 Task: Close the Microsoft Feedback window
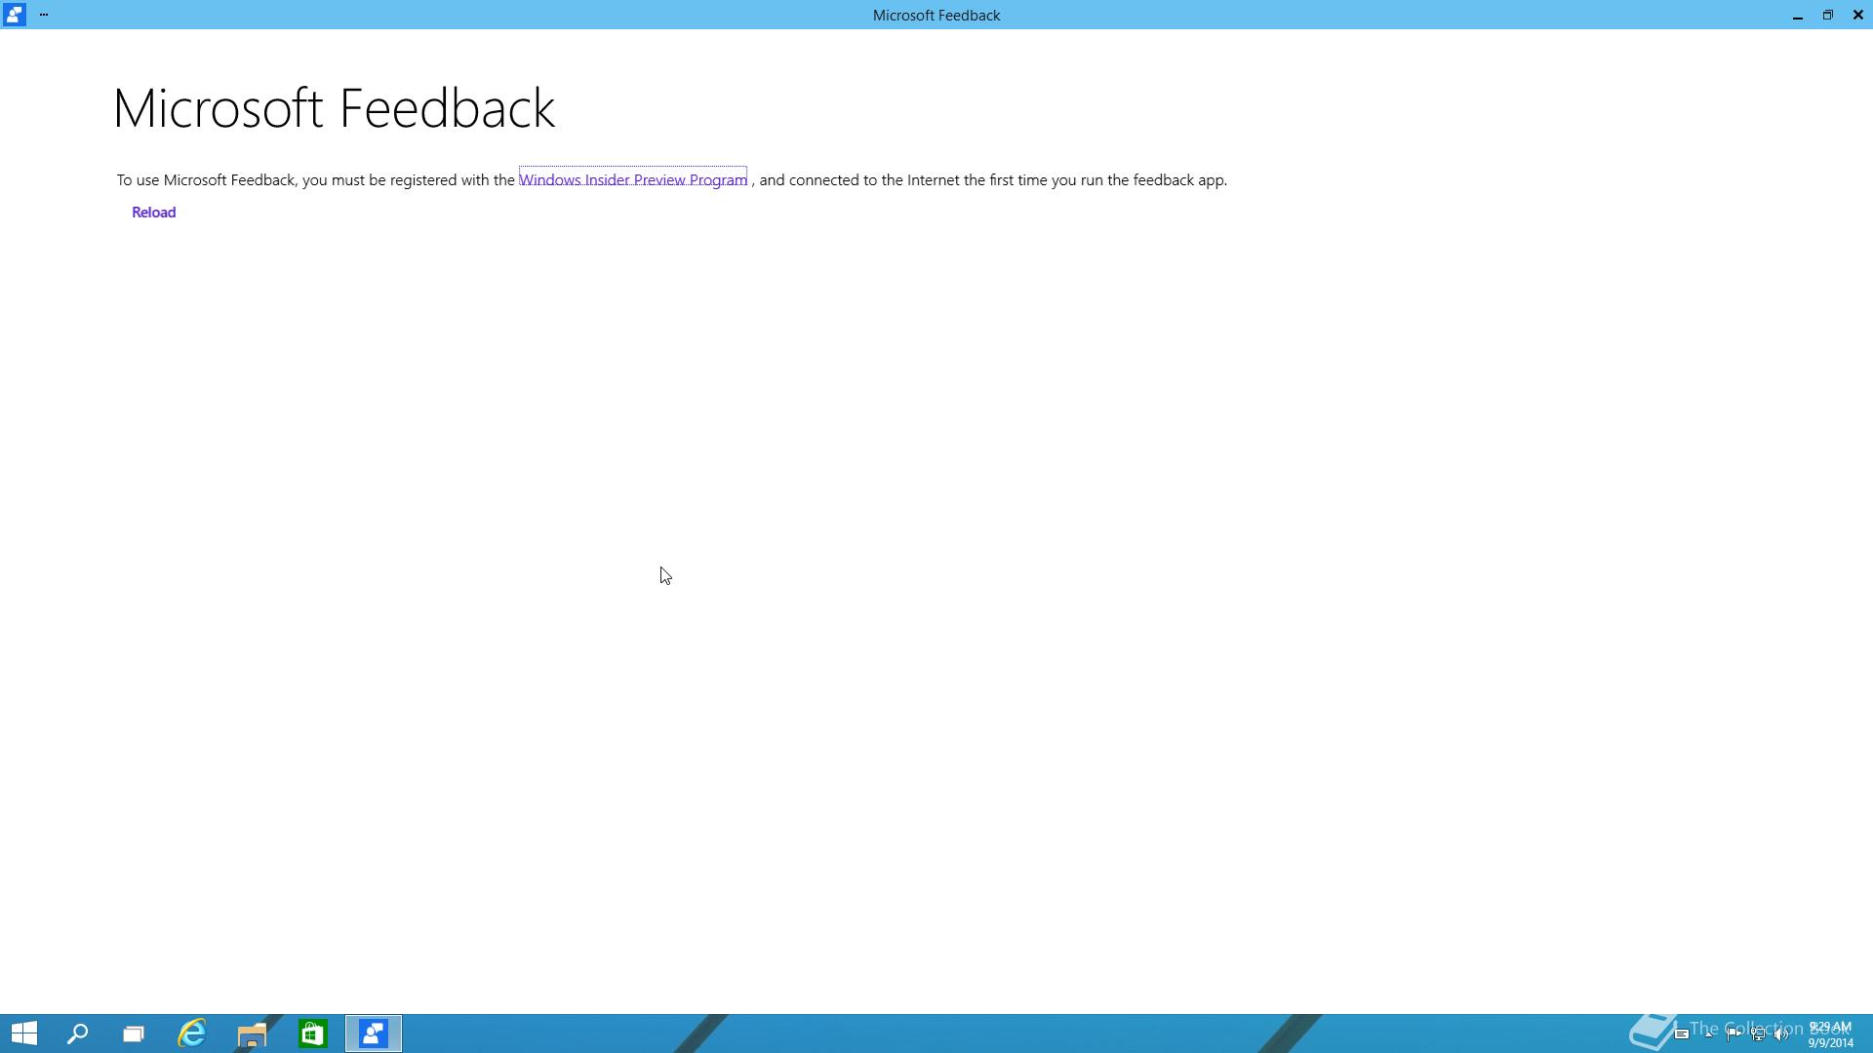point(1857,16)
